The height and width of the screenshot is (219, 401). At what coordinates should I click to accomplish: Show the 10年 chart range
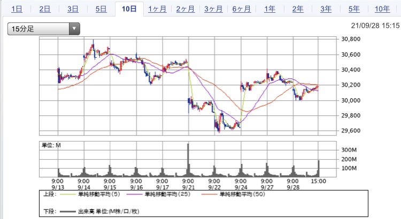click(x=382, y=9)
